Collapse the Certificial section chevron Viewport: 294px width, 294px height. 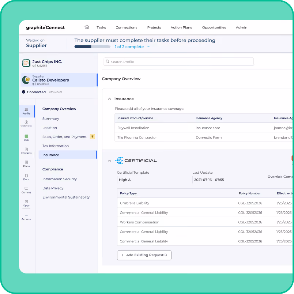tap(109, 161)
